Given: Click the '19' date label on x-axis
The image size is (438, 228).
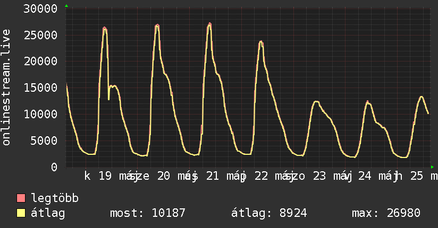Looking at the screenshot, I should [105, 176].
